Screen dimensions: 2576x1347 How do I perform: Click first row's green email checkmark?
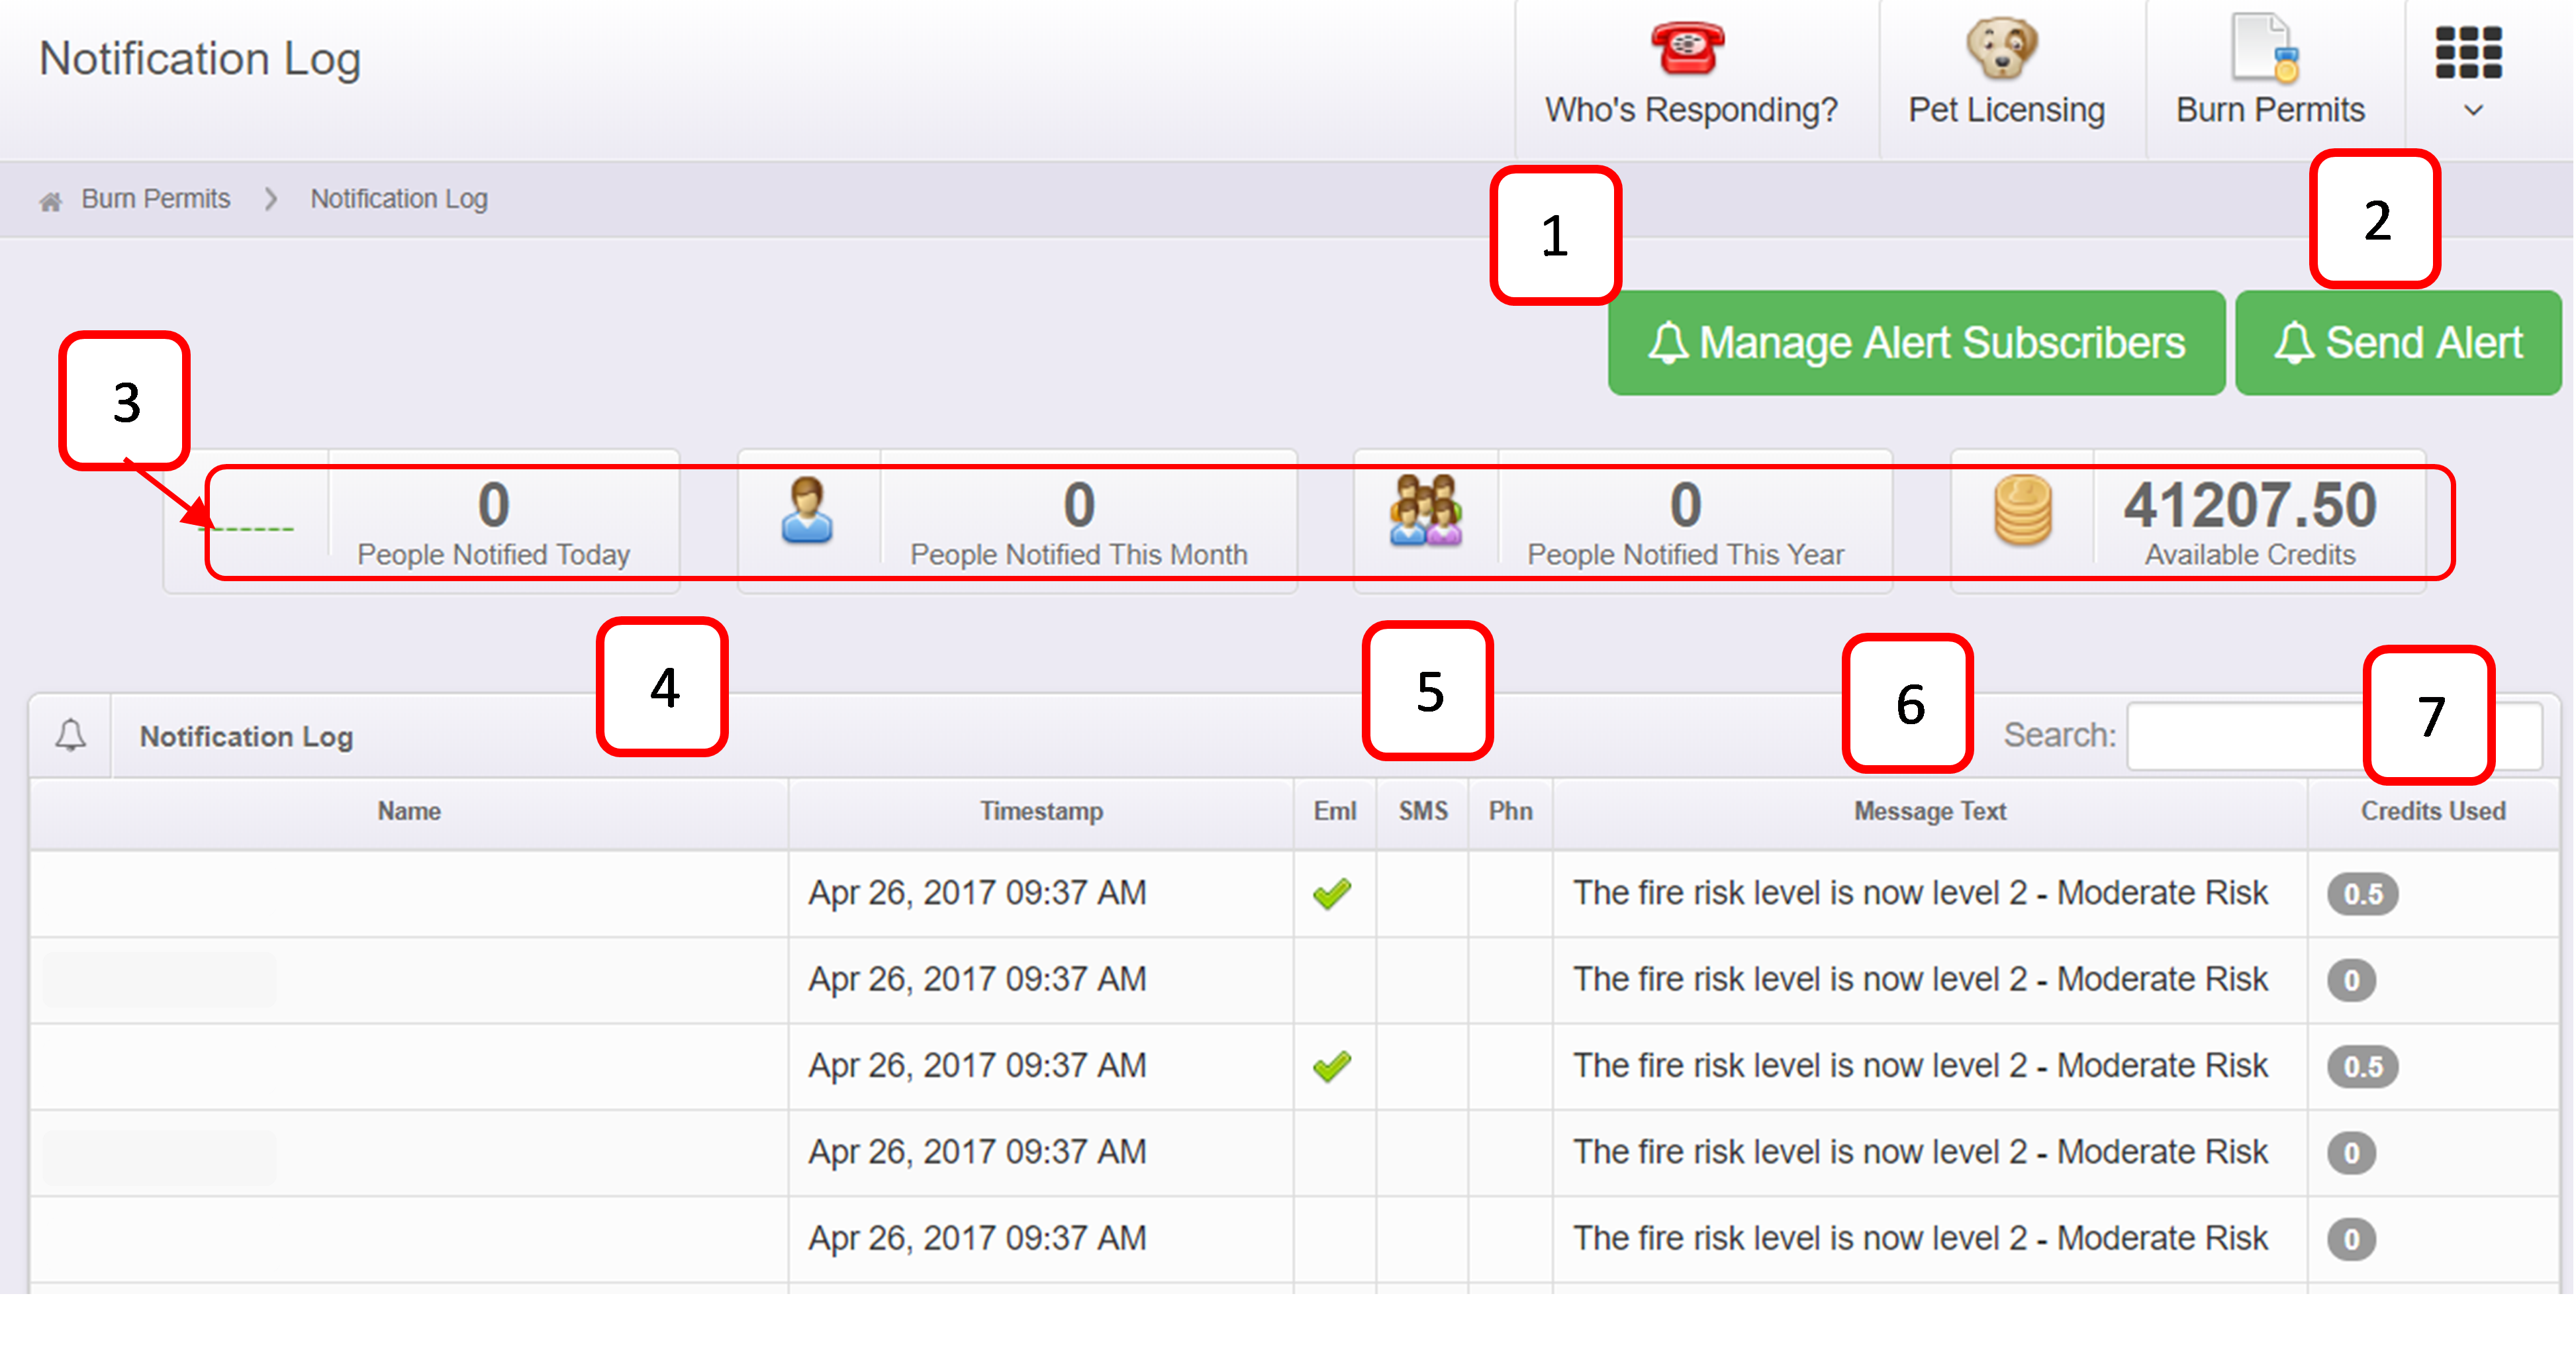click(1332, 893)
